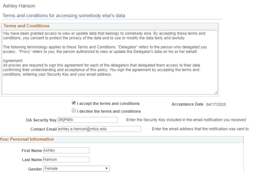260x172 pixels.
Task: Click the Gender field label
Action: [x=35, y=169]
